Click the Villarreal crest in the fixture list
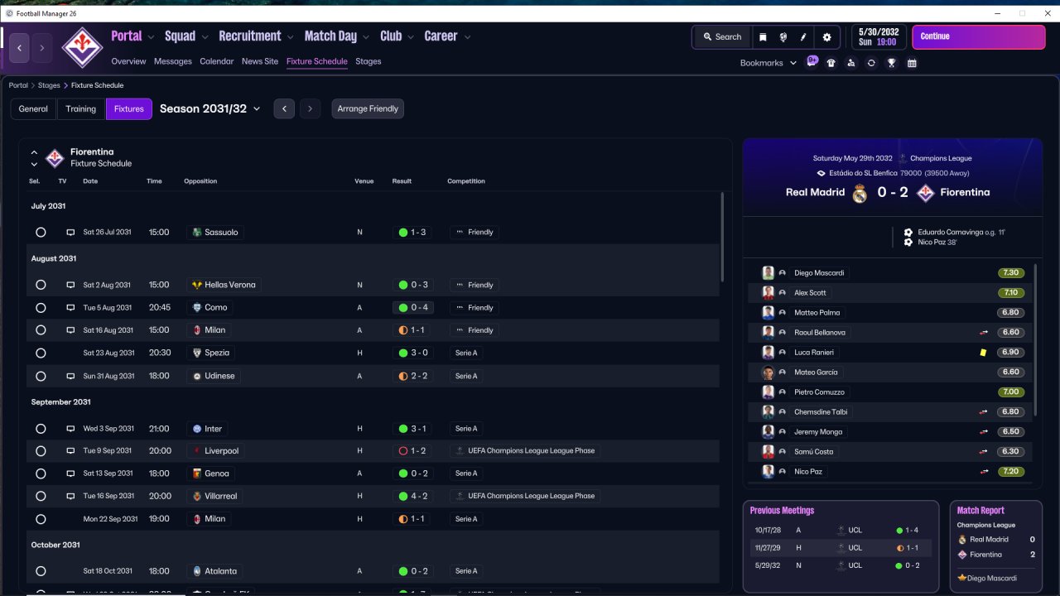 pos(197,496)
